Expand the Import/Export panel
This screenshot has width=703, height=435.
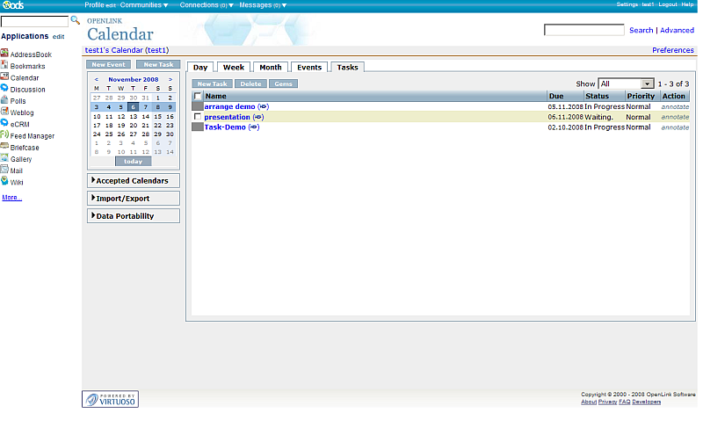pyautogui.click(x=134, y=198)
